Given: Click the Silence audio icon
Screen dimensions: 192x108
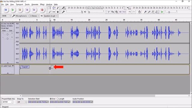Looking at the screenshot, I should pyautogui.click(x=124, y=12).
